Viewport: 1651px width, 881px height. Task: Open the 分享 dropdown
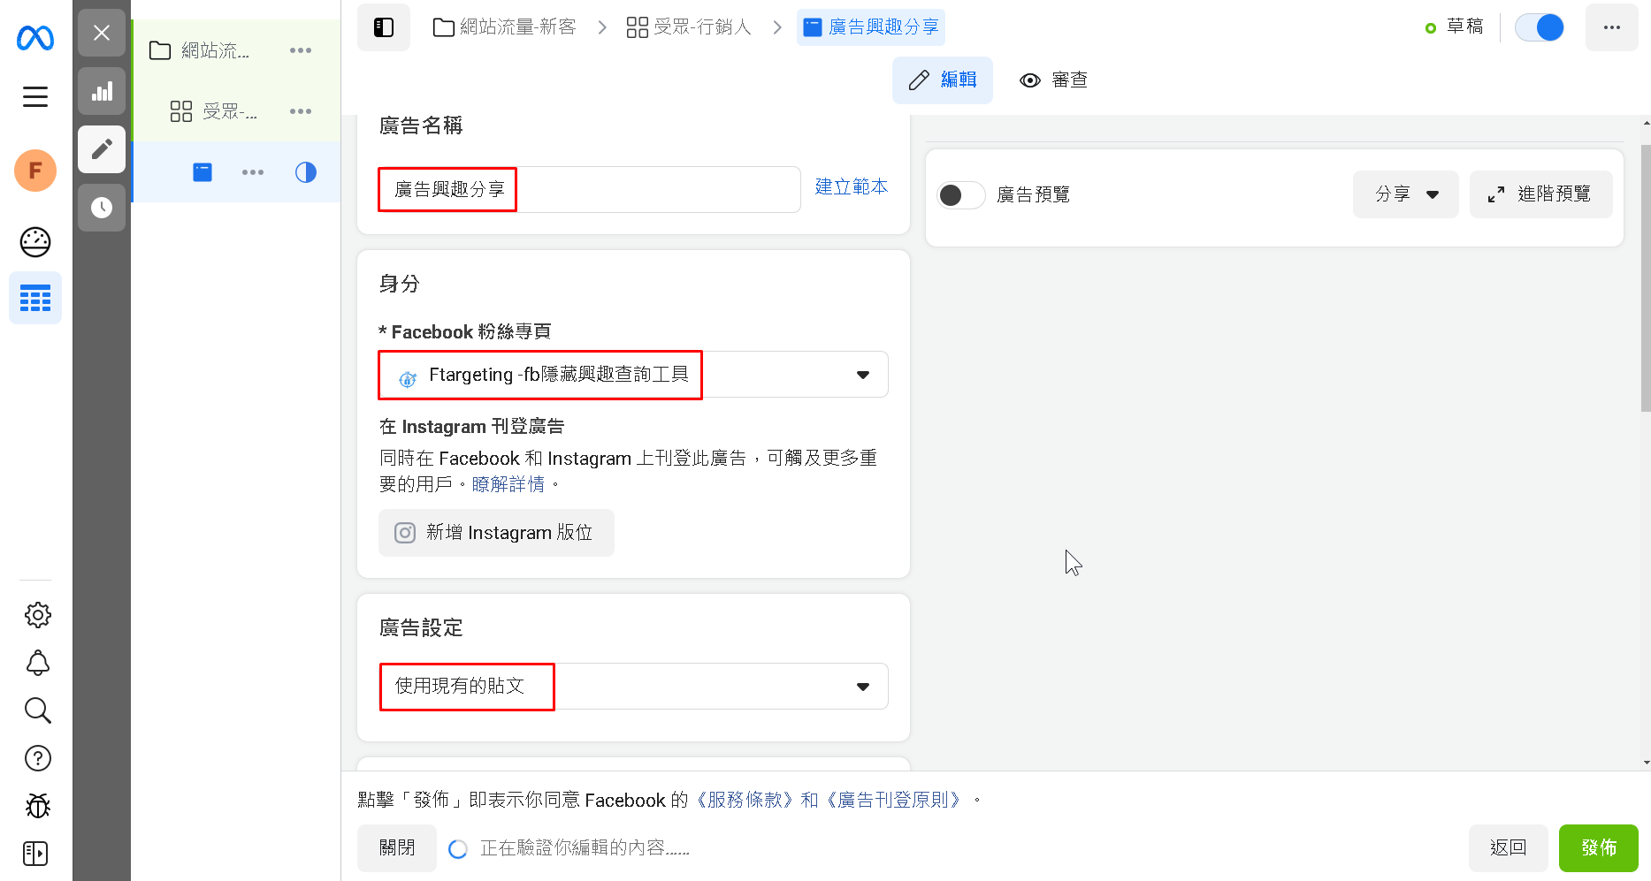point(1406,194)
